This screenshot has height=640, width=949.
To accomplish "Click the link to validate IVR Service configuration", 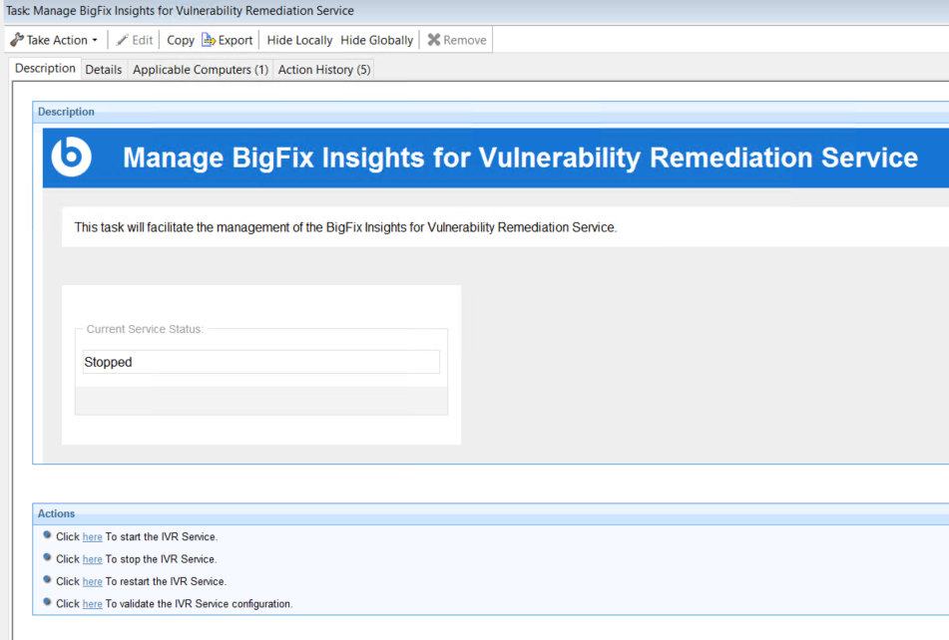I will 93,604.
